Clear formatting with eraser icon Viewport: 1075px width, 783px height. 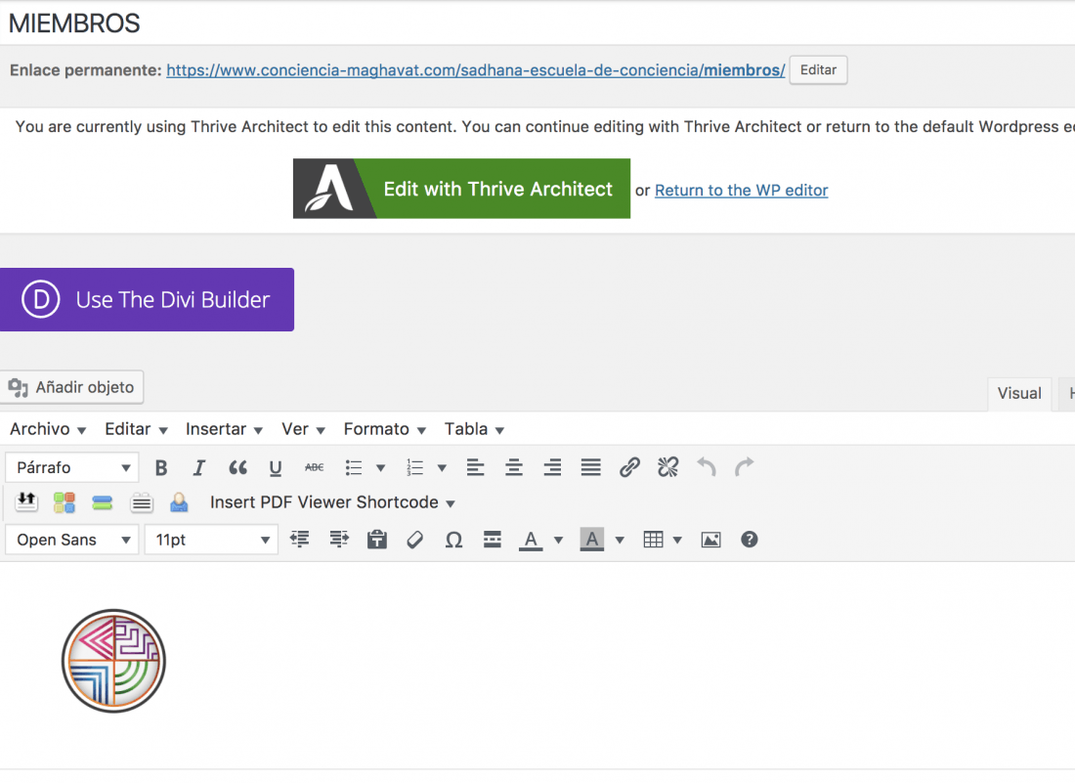pyautogui.click(x=414, y=540)
